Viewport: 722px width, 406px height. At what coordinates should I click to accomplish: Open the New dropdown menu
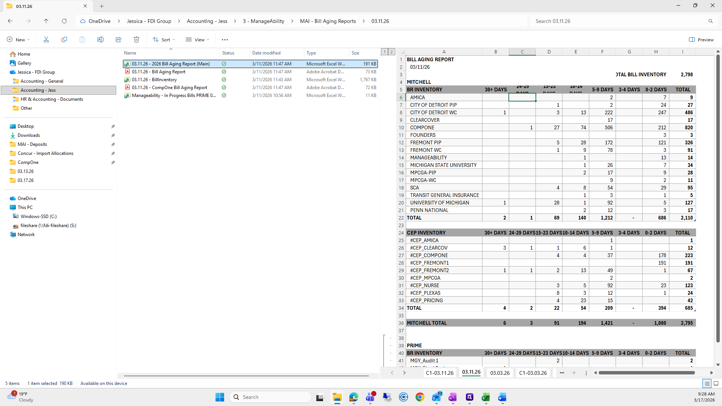[18, 39]
